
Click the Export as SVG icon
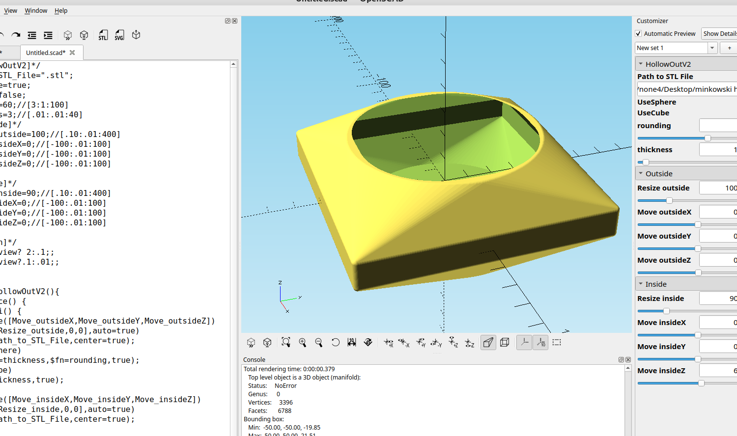point(119,35)
